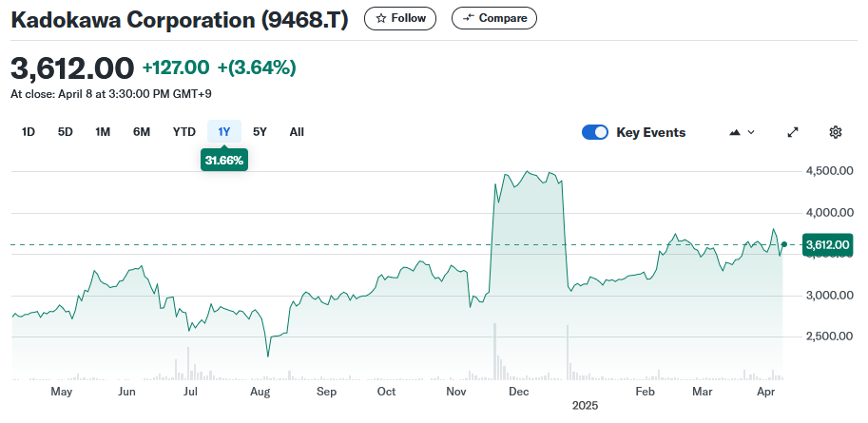The image size is (868, 423).
Task: Show All time chart range
Action: coord(297,132)
